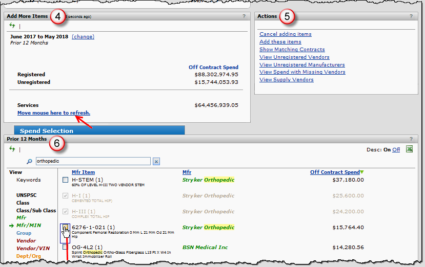425x267 pixels.
Task: Click the orthopedic search text field
Action: tap(92, 162)
